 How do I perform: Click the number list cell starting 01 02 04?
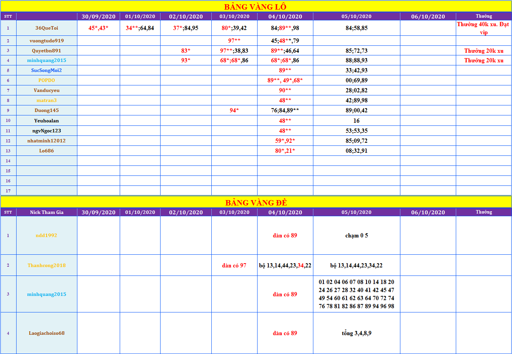[356, 294]
